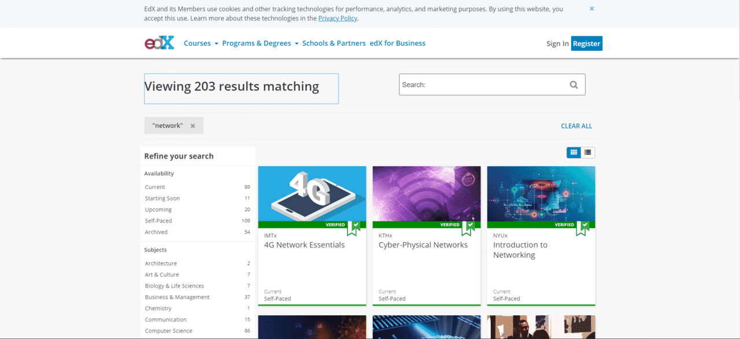Remove the "network" search filter

tap(193, 126)
